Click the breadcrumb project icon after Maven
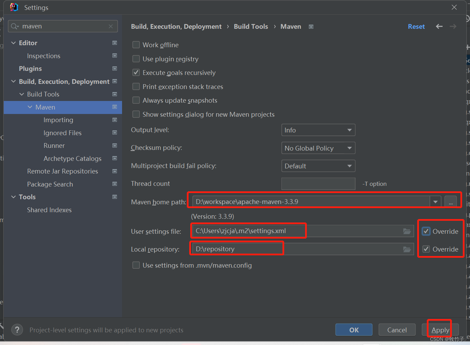Viewport: 470px width, 345px height. 311,27
